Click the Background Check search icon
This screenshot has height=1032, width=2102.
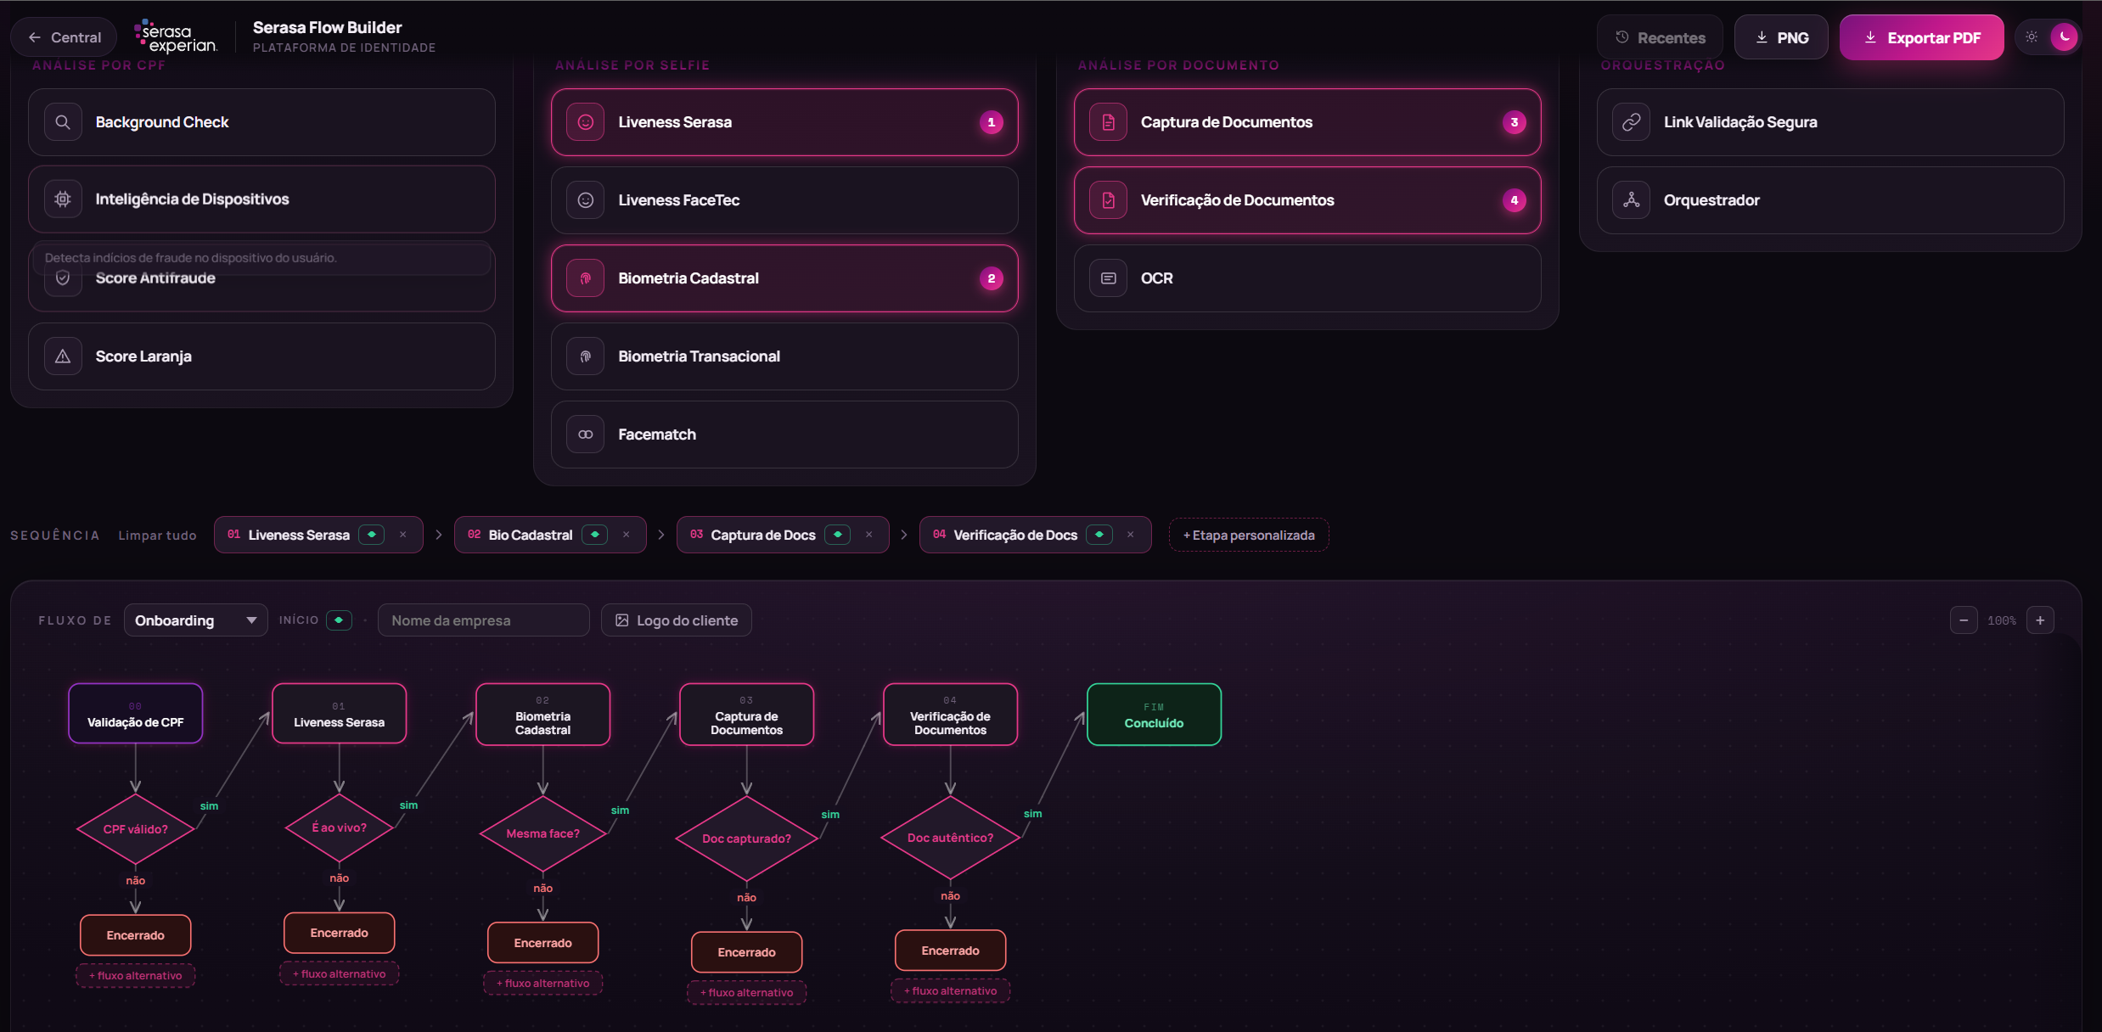click(x=63, y=122)
